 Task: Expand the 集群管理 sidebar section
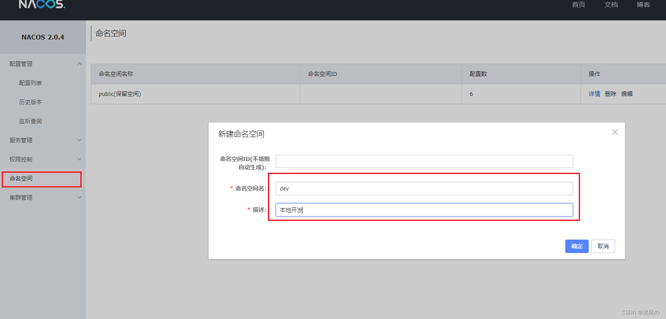click(43, 197)
